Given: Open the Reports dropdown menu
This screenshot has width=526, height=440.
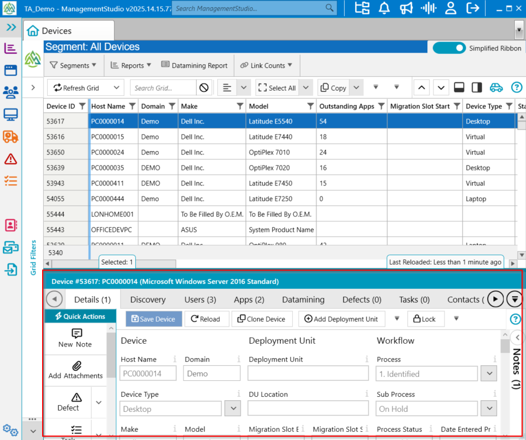Looking at the screenshot, I should click(x=131, y=65).
